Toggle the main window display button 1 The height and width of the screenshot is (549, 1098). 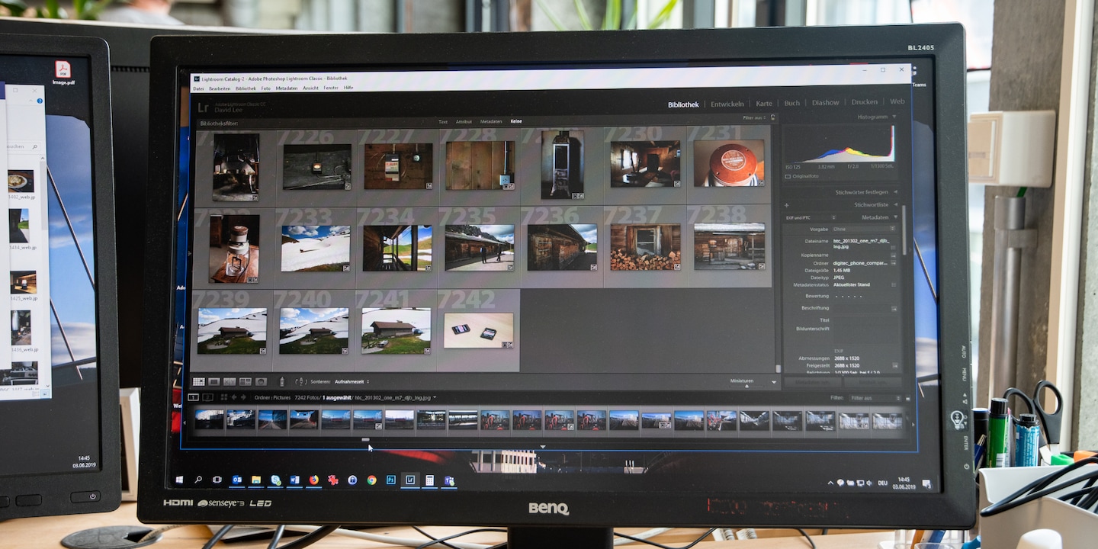[x=194, y=397]
